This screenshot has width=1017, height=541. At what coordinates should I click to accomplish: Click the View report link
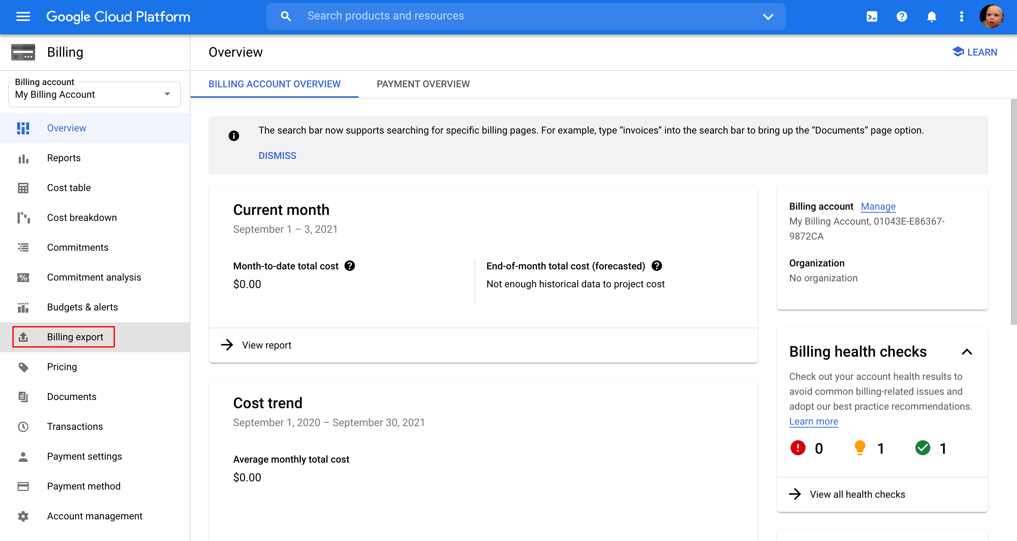[266, 345]
